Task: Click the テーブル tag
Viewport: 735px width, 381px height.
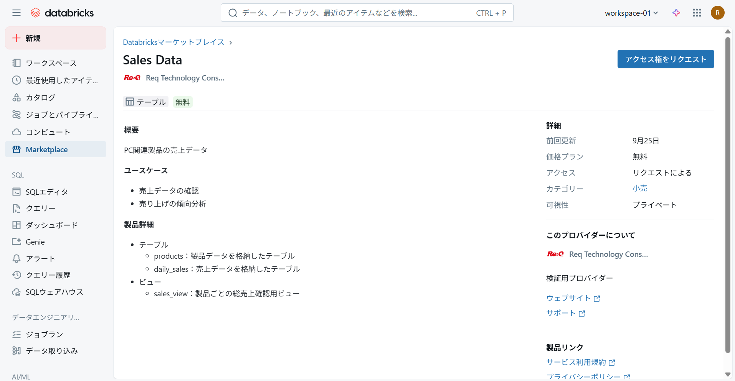Action: tap(145, 102)
